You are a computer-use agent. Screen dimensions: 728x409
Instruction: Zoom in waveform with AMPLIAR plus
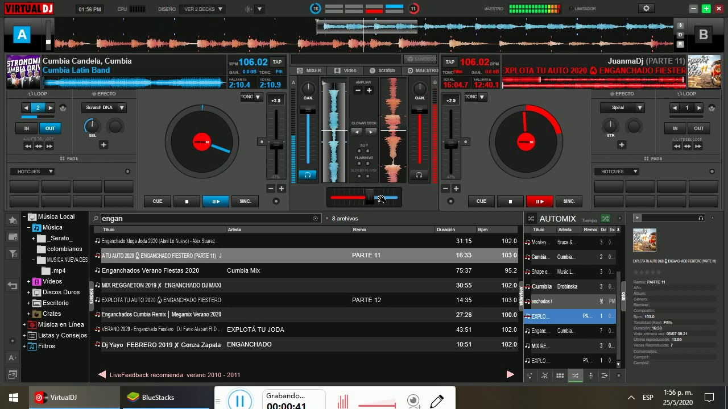(369, 90)
